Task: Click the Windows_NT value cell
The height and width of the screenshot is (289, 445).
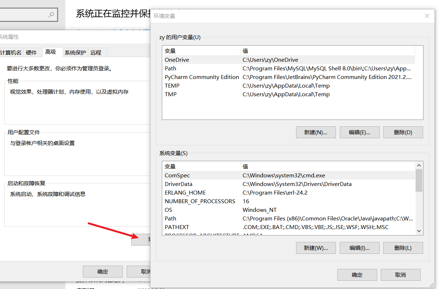Action: [x=259, y=210]
